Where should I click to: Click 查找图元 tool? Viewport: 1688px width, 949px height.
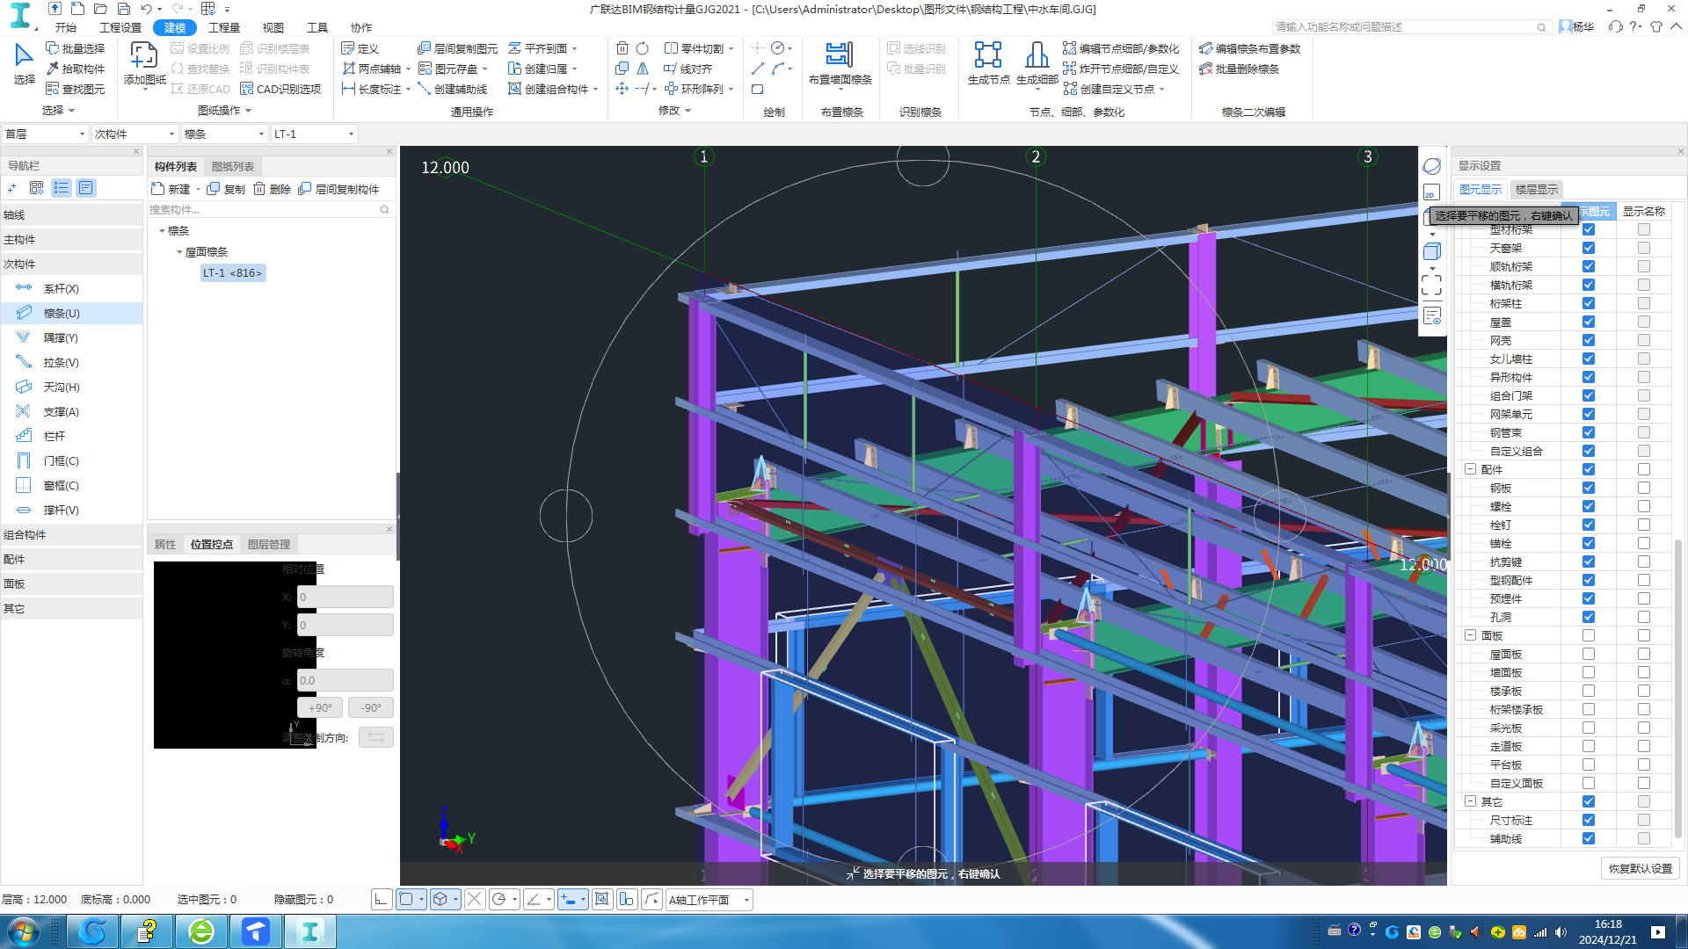[x=76, y=89]
